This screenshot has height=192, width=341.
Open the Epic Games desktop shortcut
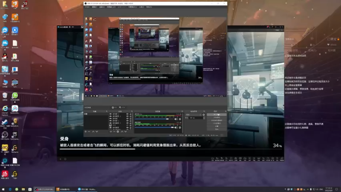15,136
